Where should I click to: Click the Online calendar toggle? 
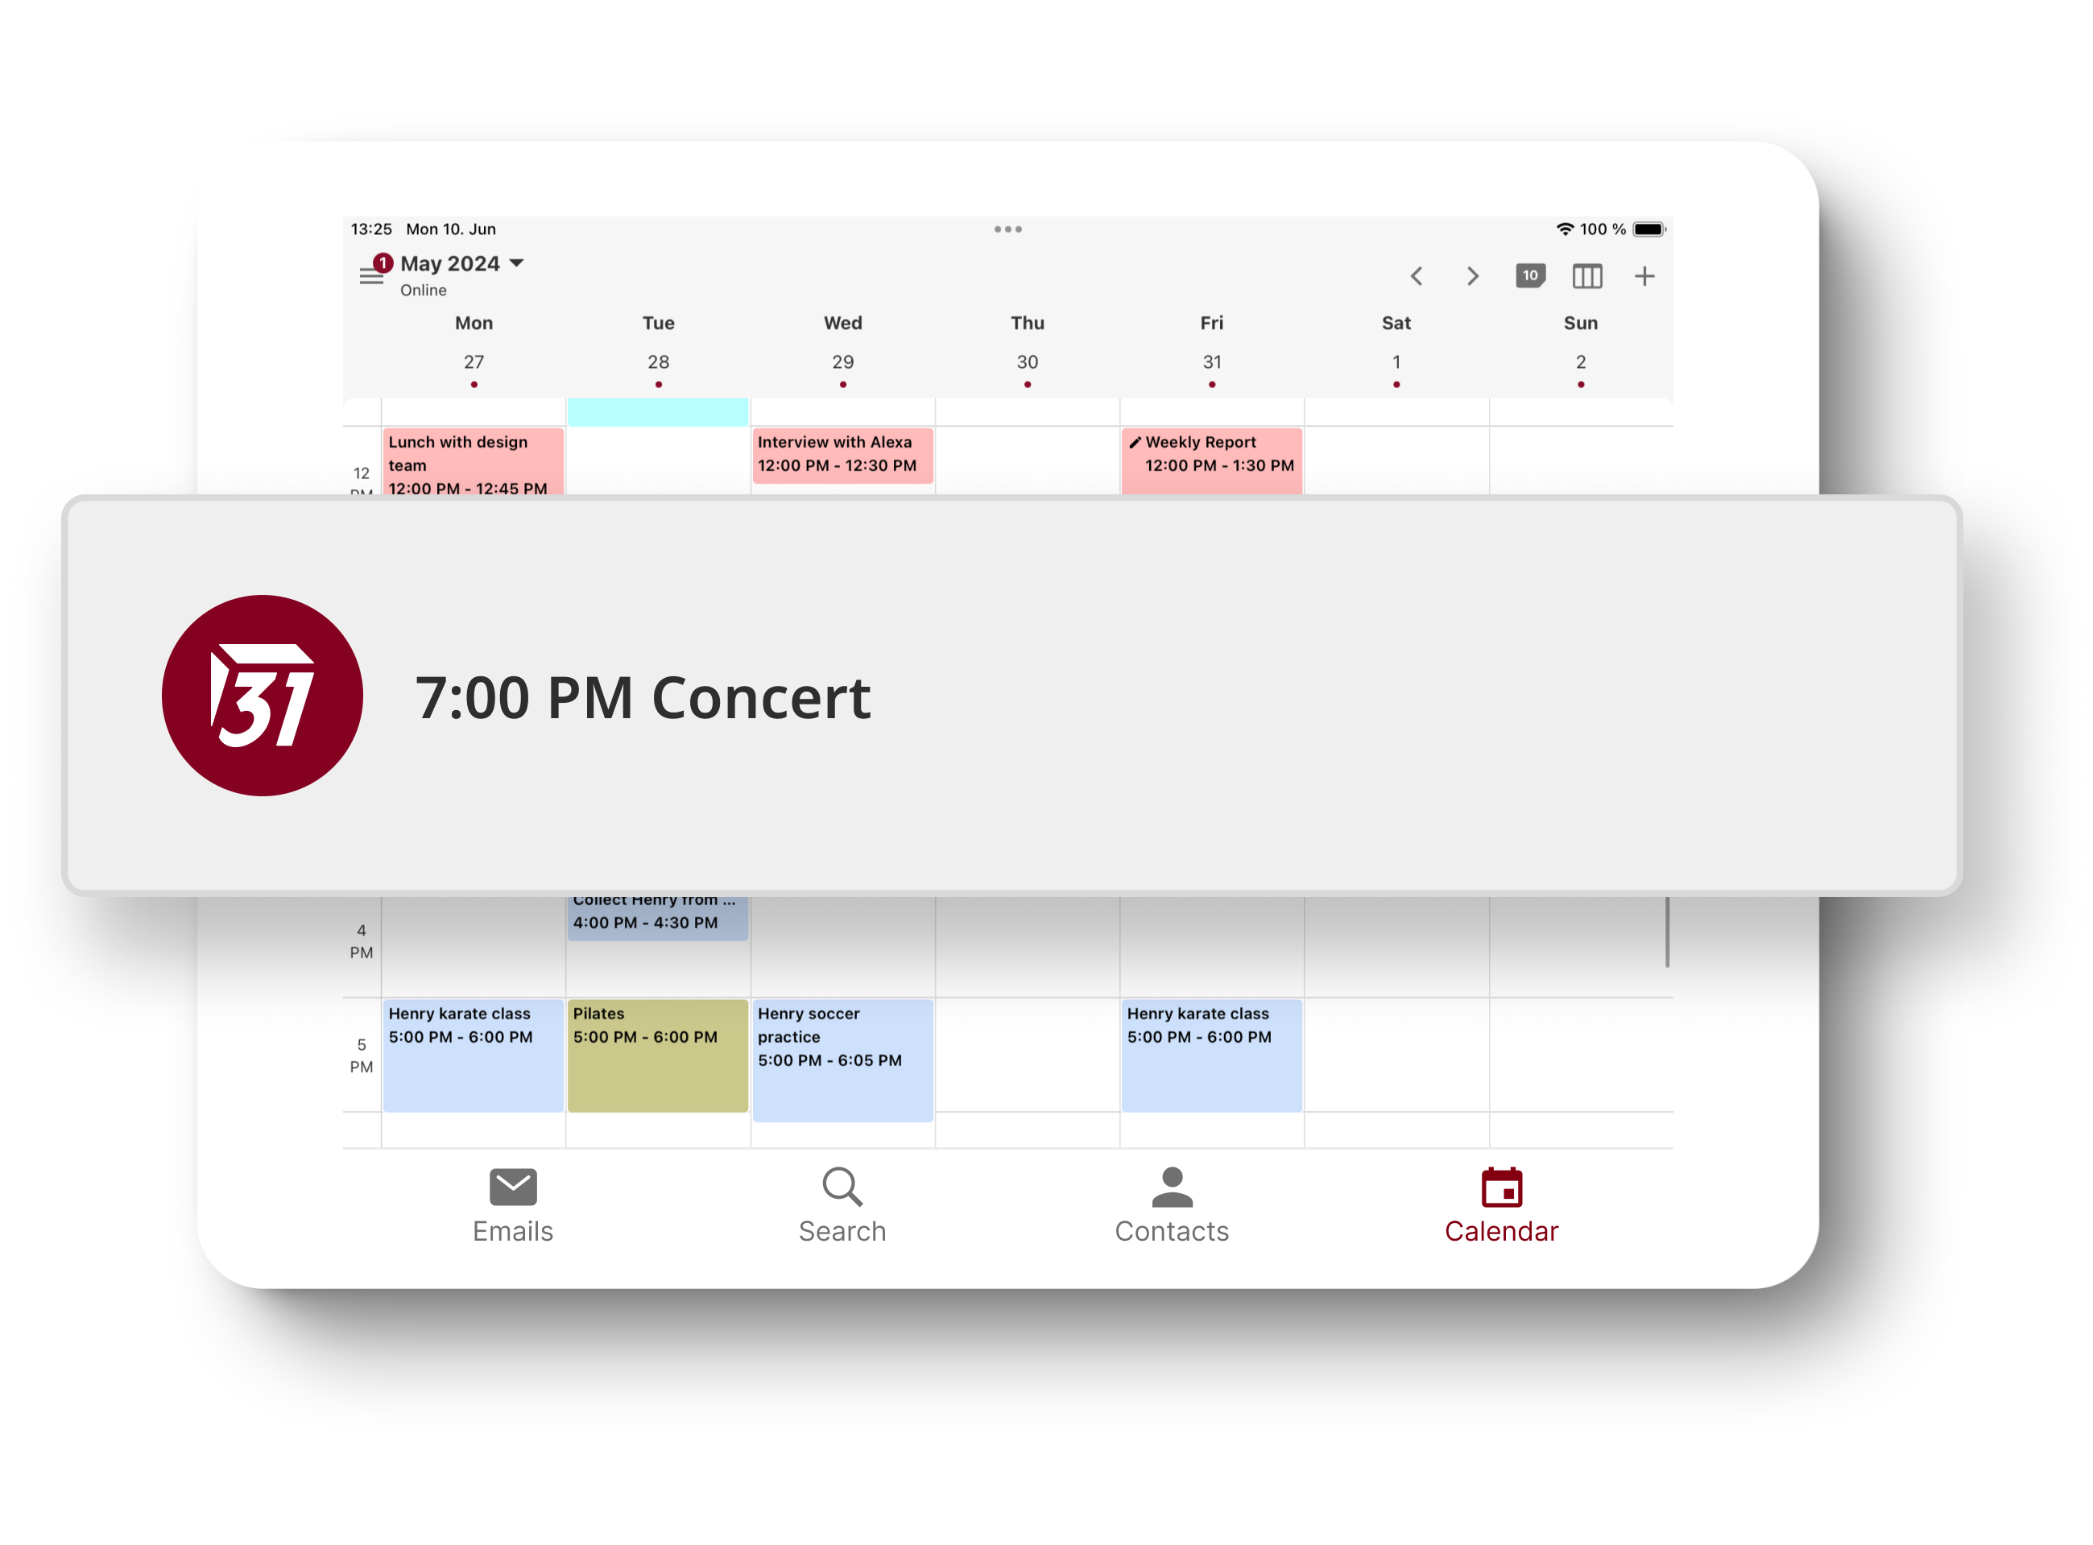click(x=421, y=289)
